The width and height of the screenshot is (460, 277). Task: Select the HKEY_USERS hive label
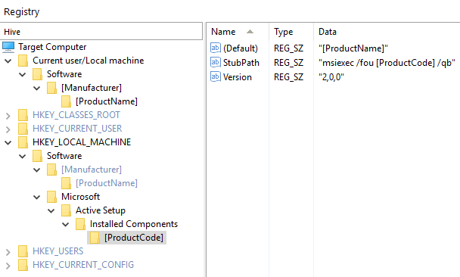click(x=58, y=251)
